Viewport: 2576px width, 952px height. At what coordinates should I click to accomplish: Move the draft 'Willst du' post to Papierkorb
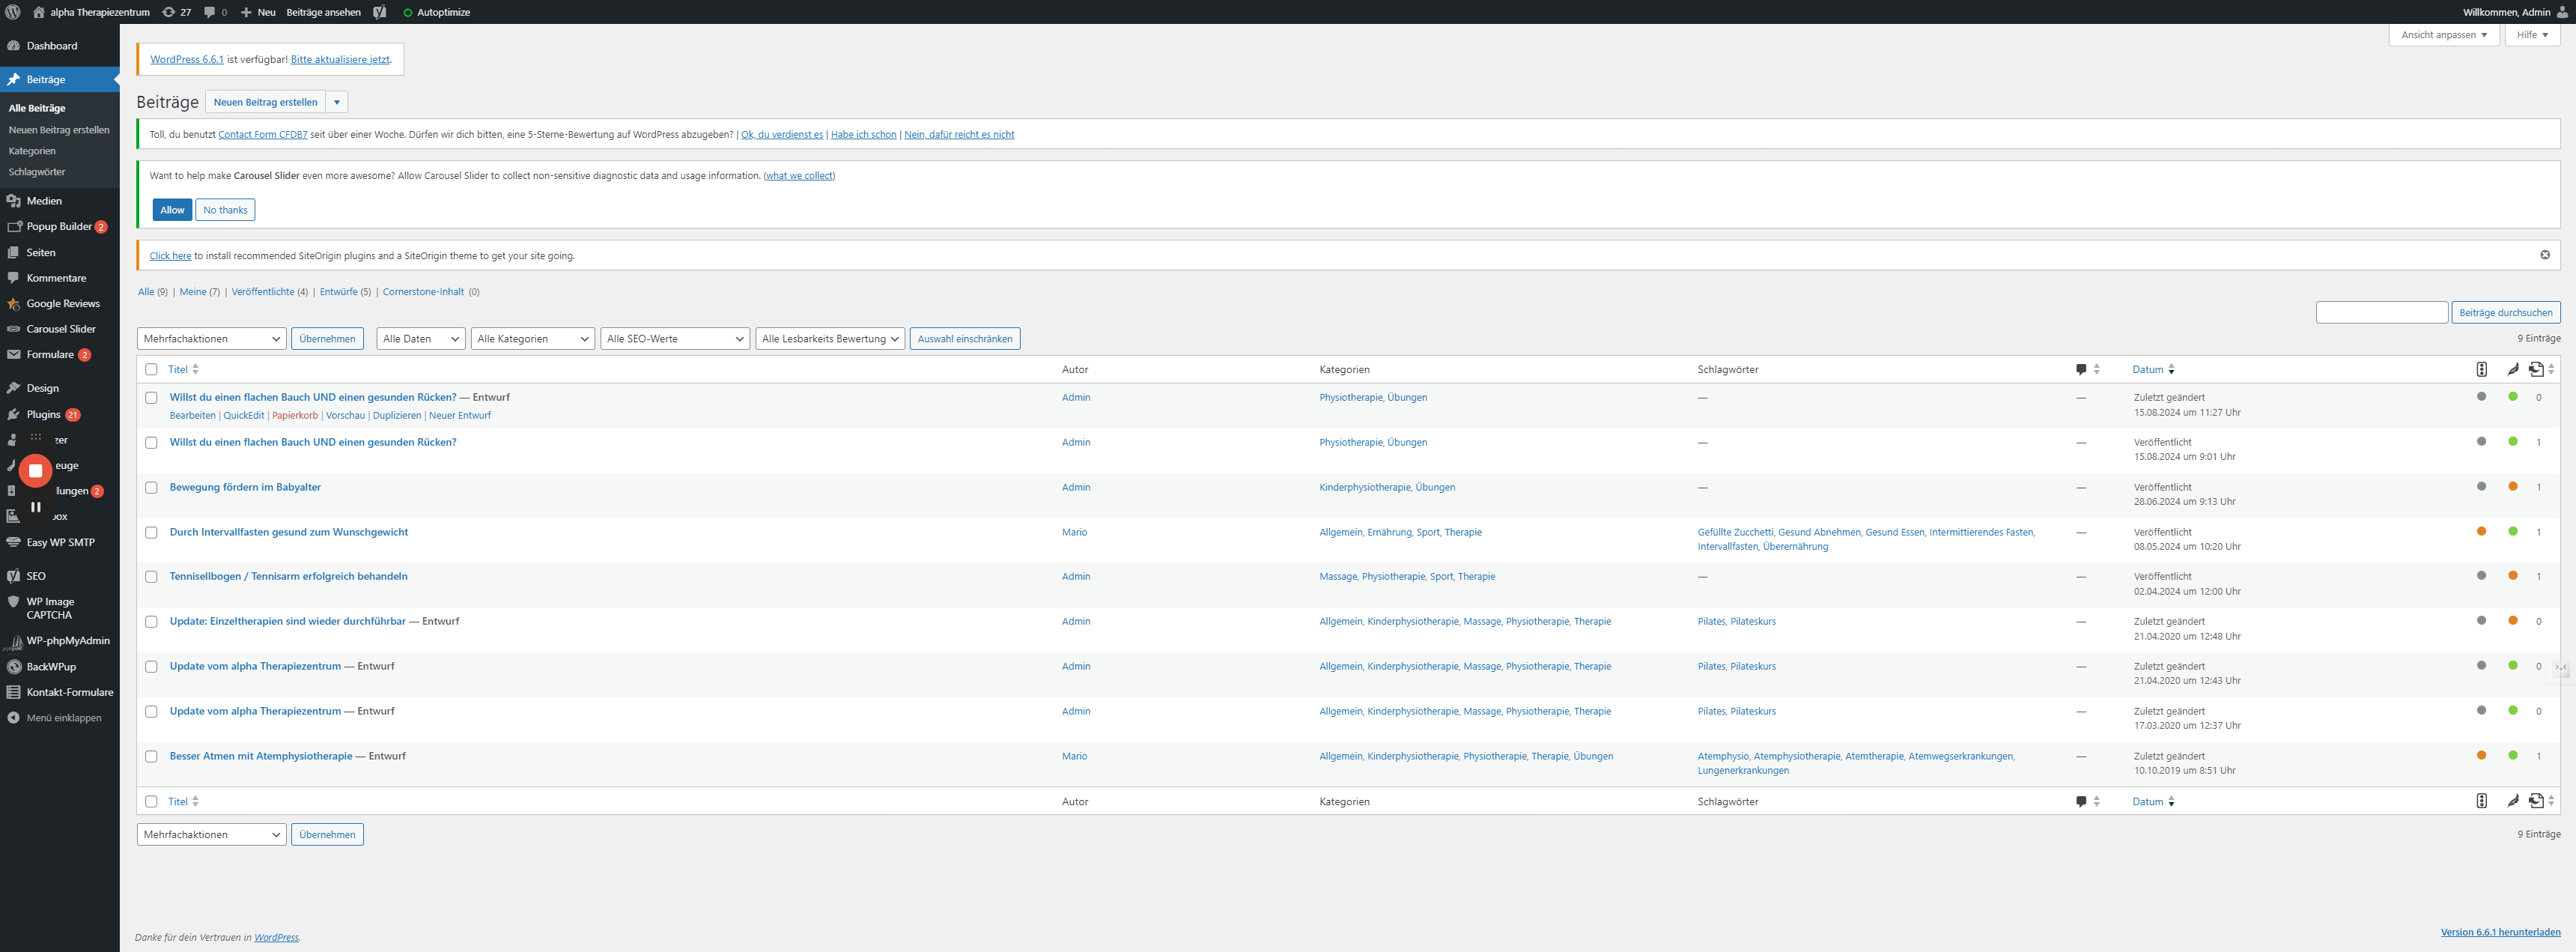point(295,416)
